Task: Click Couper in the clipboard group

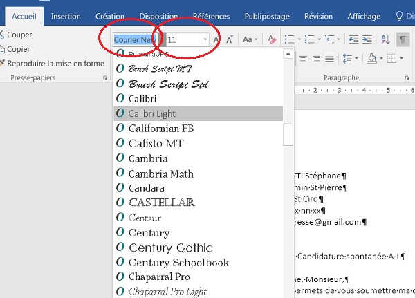Action: (16, 35)
